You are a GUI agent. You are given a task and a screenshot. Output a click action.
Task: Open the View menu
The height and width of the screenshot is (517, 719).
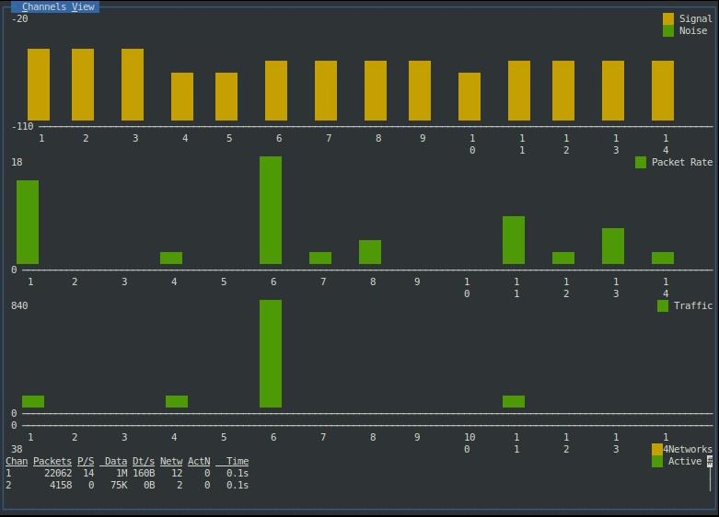[x=83, y=6]
